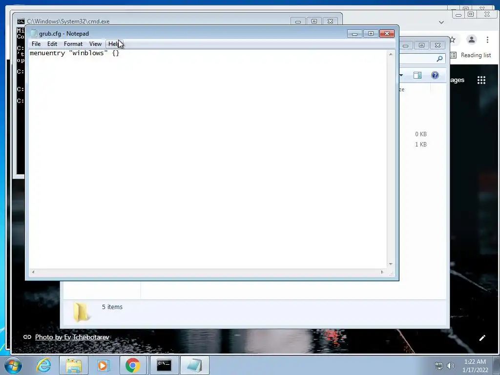Screen dimensions: 500x375
Task: Open Windows Explorer from taskbar
Action: (74, 366)
